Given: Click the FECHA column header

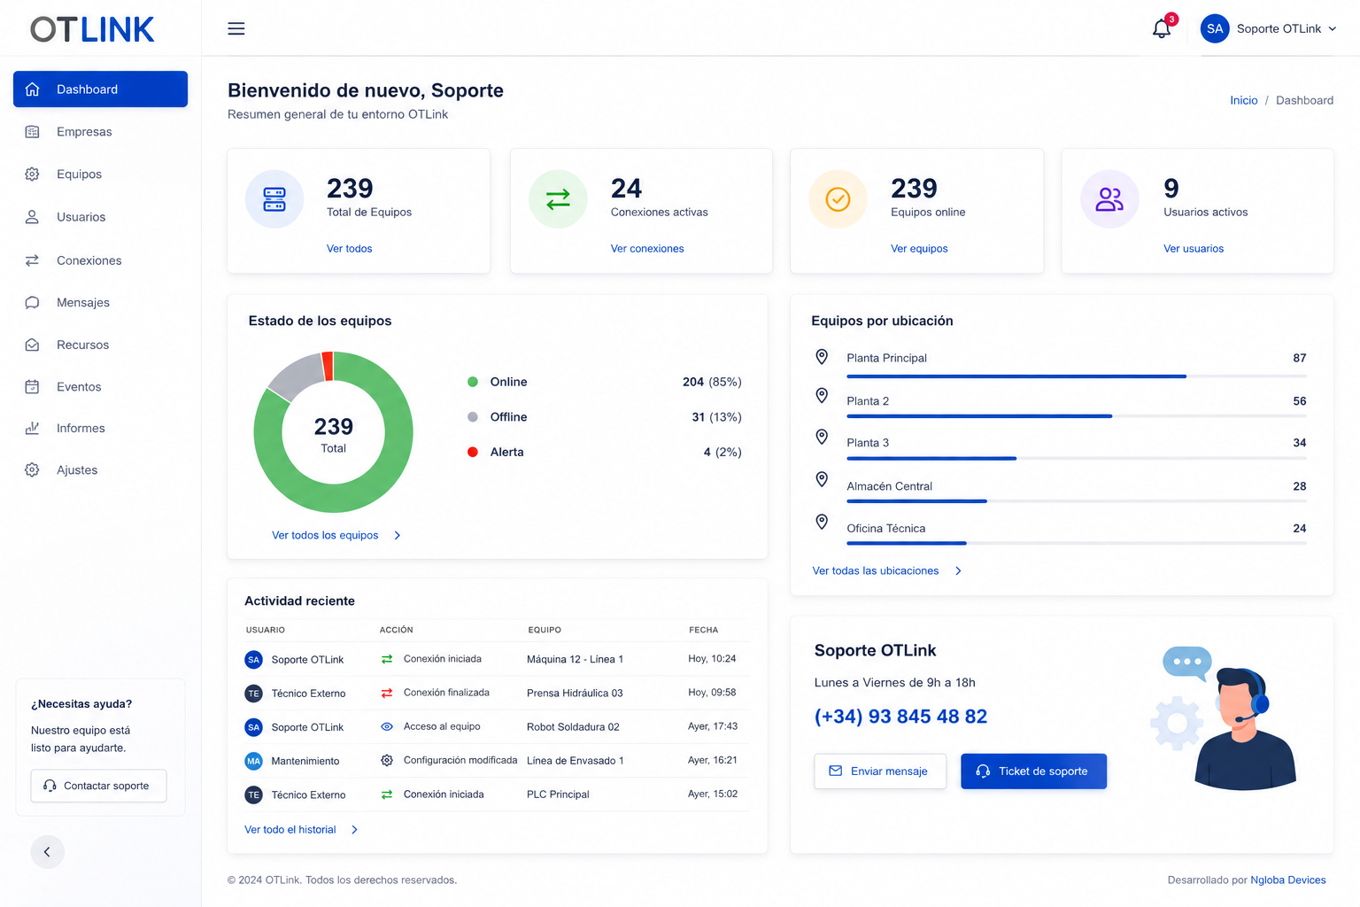Looking at the screenshot, I should (x=704, y=630).
